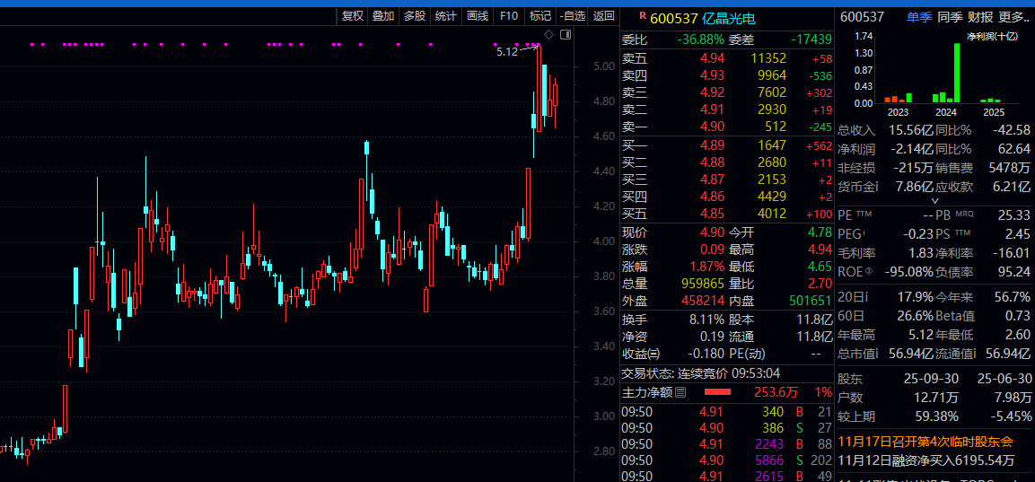1035x482 pixels.
Task: Click the 总量 value 959865
Action: pyautogui.click(x=702, y=284)
